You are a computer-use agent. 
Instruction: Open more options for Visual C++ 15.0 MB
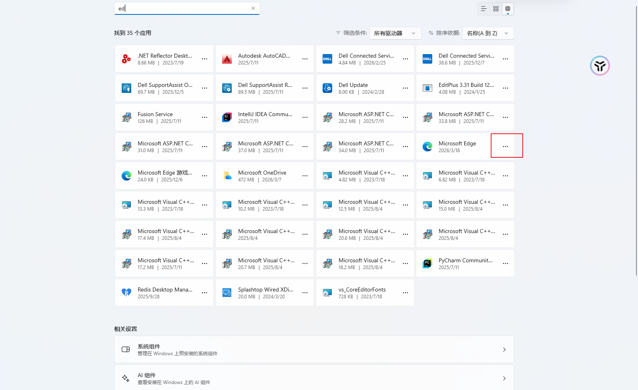pos(506,205)
